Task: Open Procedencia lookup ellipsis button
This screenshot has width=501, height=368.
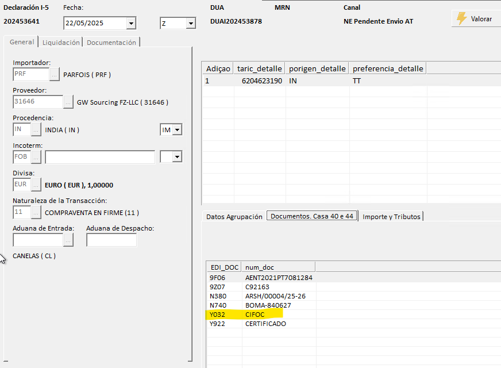Action: point(36,130)
